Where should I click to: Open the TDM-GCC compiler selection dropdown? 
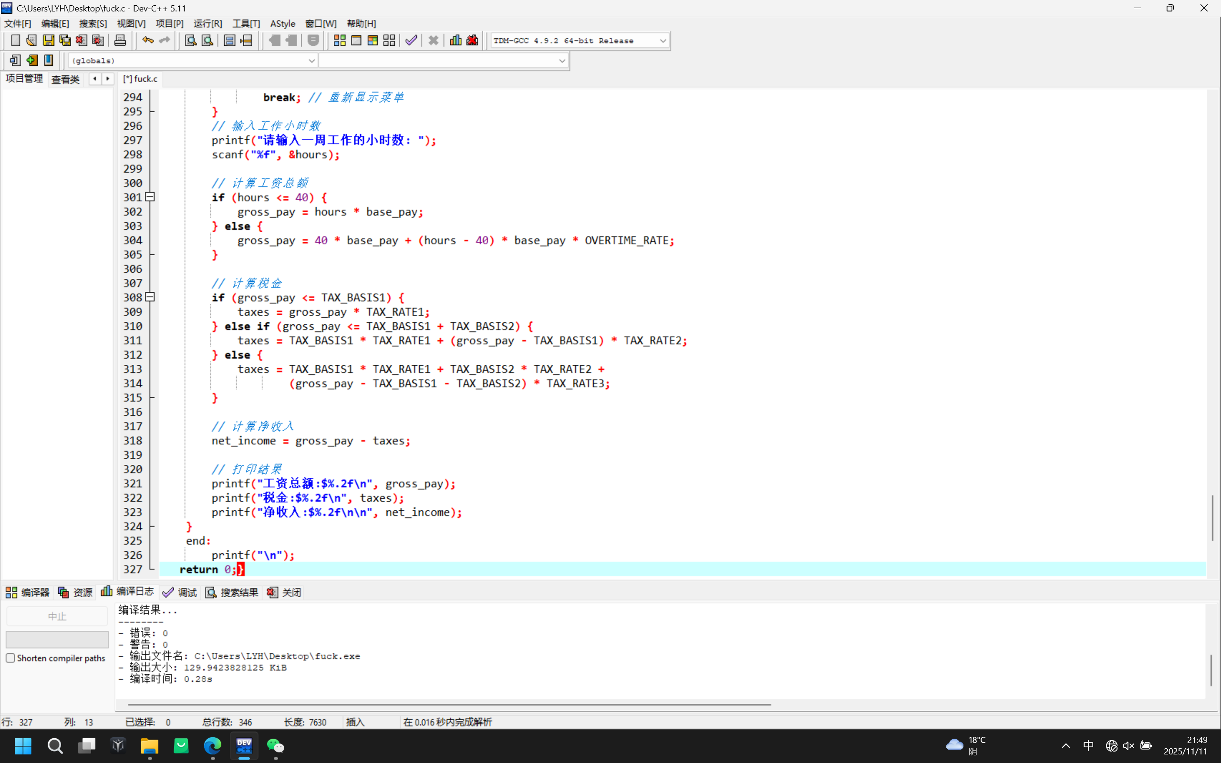662,41
